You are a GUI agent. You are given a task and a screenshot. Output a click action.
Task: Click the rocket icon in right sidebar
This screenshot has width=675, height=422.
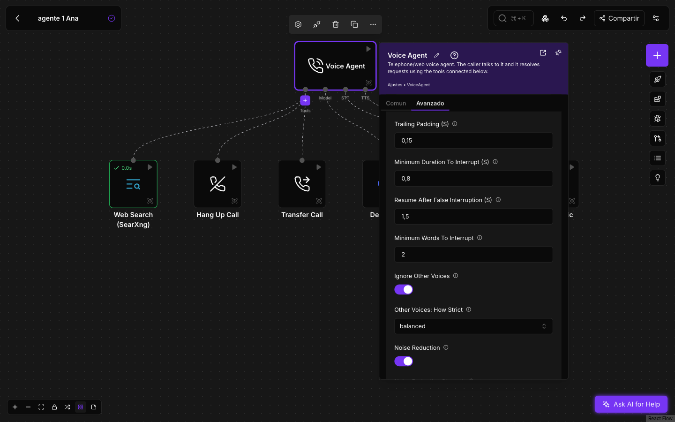tap(658, 79)
